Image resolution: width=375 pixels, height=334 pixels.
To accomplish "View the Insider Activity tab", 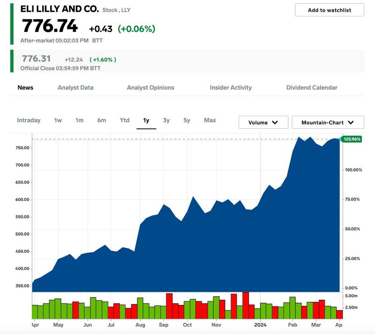I will [231, 88].
